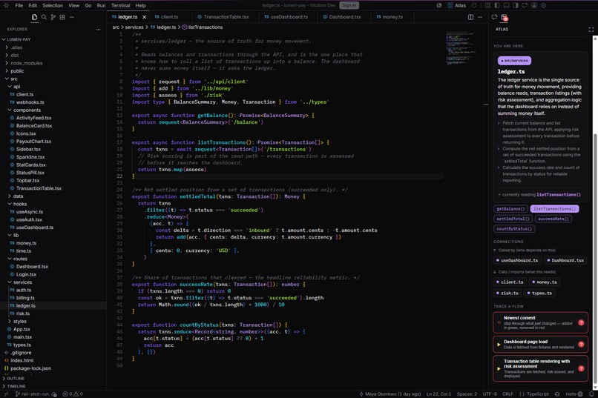Open the Go menu
Viewport: 598px width, 398px height.
88,5
